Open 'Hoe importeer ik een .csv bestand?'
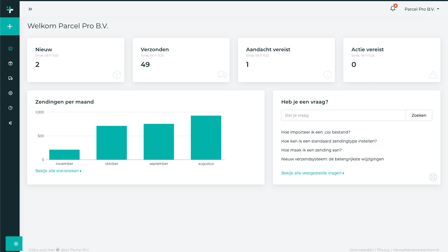448x252 pixels. (x=315, y=132)
